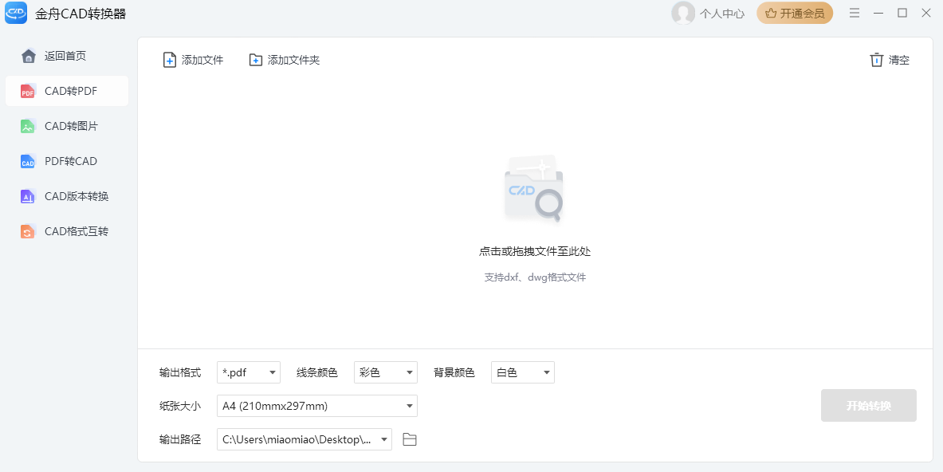Image resolution: width=943 pixels, height=472 pixels.
Task: Click the 添加文件夹 button
Action: point(284,60)
